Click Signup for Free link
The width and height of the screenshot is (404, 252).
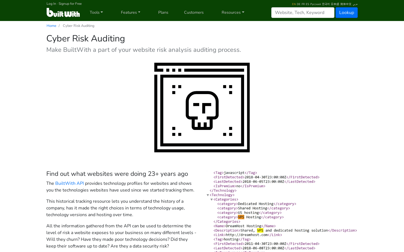click(x=70, y=4)
